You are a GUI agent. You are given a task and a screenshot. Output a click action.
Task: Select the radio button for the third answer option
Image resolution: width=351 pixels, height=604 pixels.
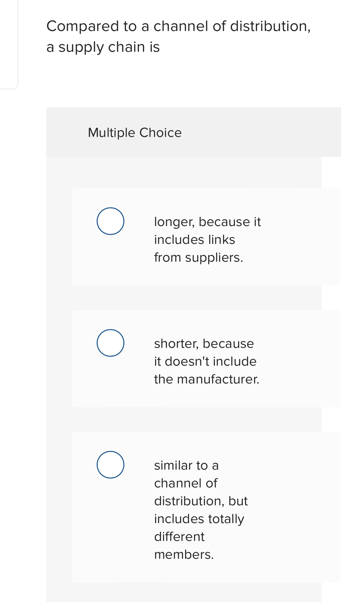click(x=110, y=465)
